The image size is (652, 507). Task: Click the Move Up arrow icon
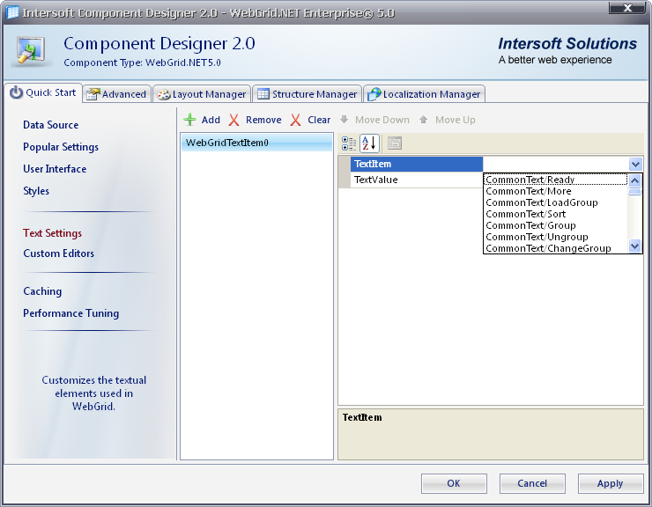(x=423, y=120)
